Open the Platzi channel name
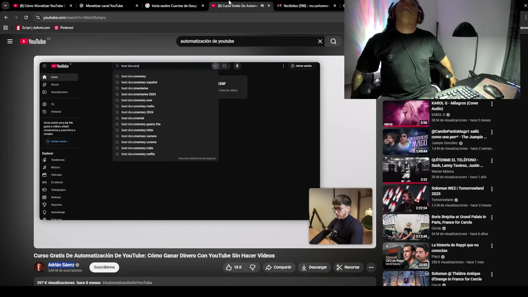 point(436,257)
